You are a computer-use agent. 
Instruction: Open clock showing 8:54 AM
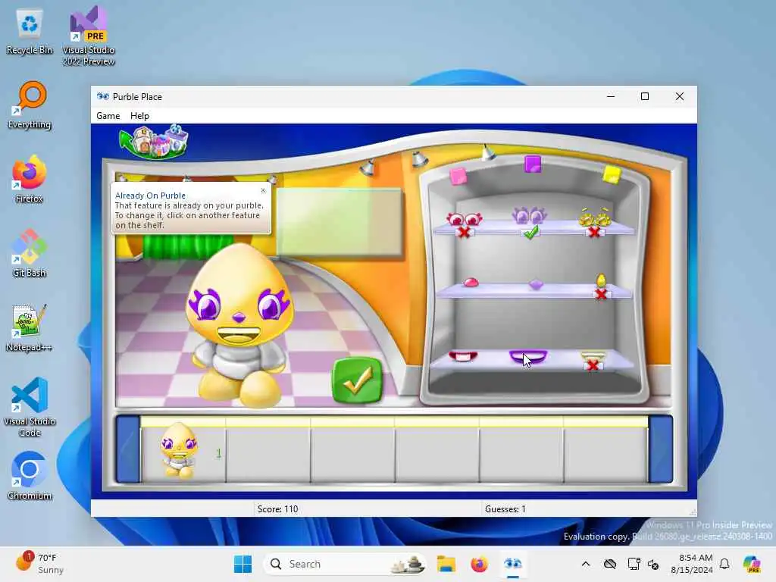pos(691,564)
